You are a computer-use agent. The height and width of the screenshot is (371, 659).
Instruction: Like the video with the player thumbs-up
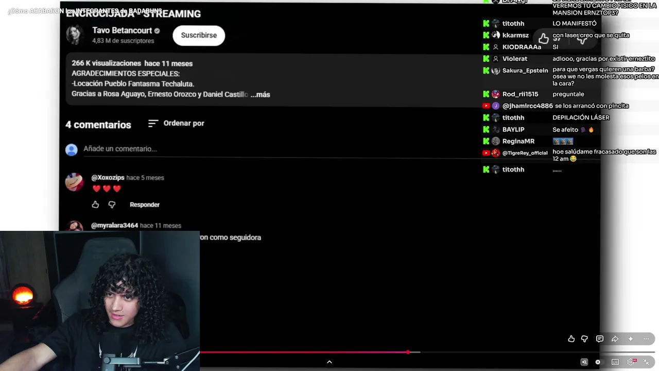coord(571,339)
